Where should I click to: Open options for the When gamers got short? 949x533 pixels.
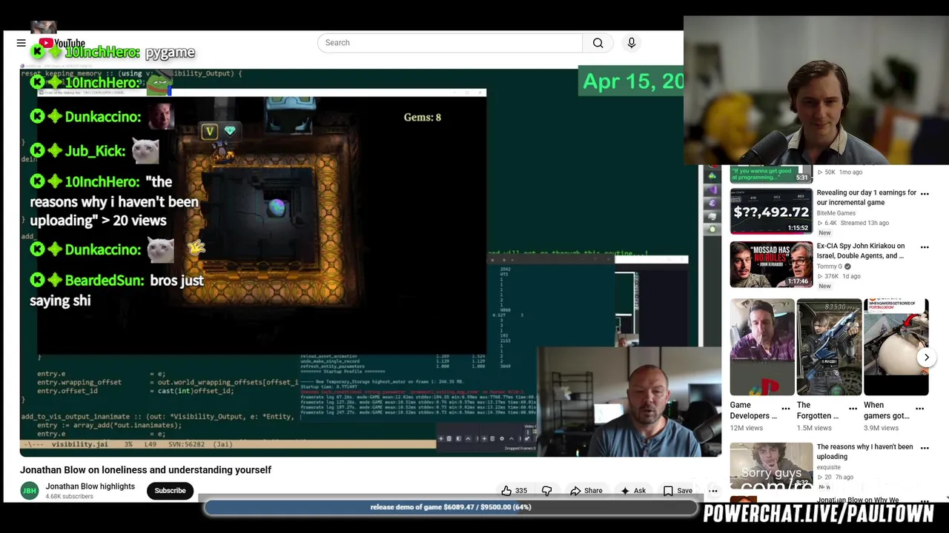(920, 408)
